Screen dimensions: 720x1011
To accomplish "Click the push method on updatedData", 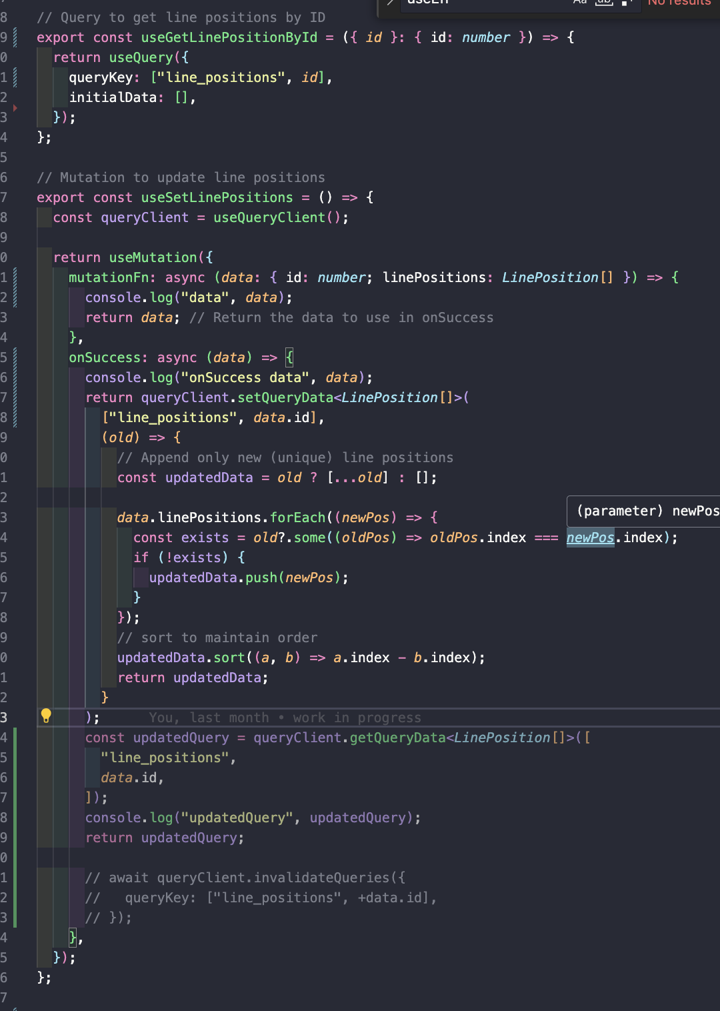I will pos(261,578).
